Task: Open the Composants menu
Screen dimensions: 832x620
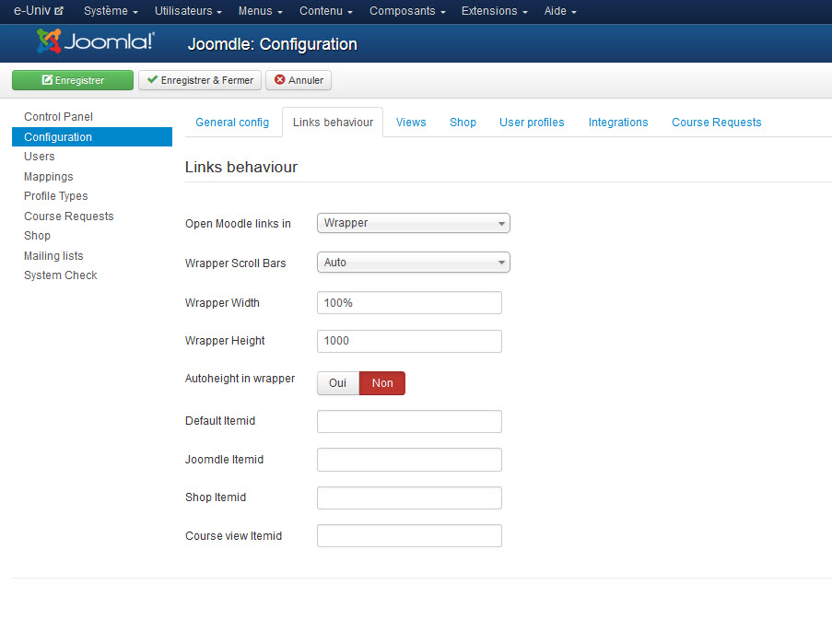Action: click(x=406, y=11)
